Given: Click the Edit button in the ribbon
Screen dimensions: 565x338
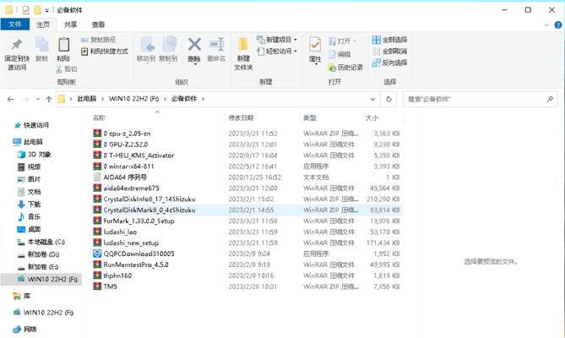Looking at the screenshot, I should tap(340, 54).
